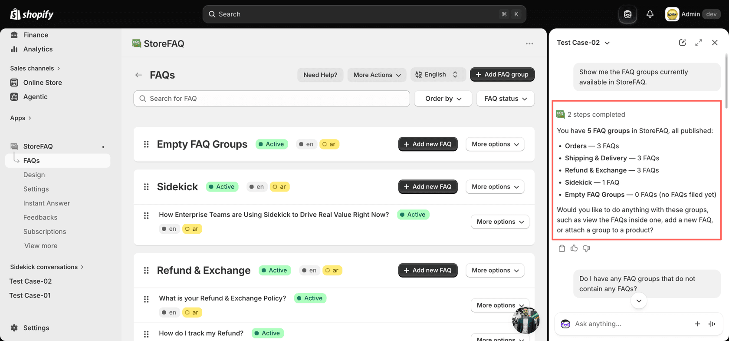Grab the drag handle for Sidekick group

coord(146,187)
